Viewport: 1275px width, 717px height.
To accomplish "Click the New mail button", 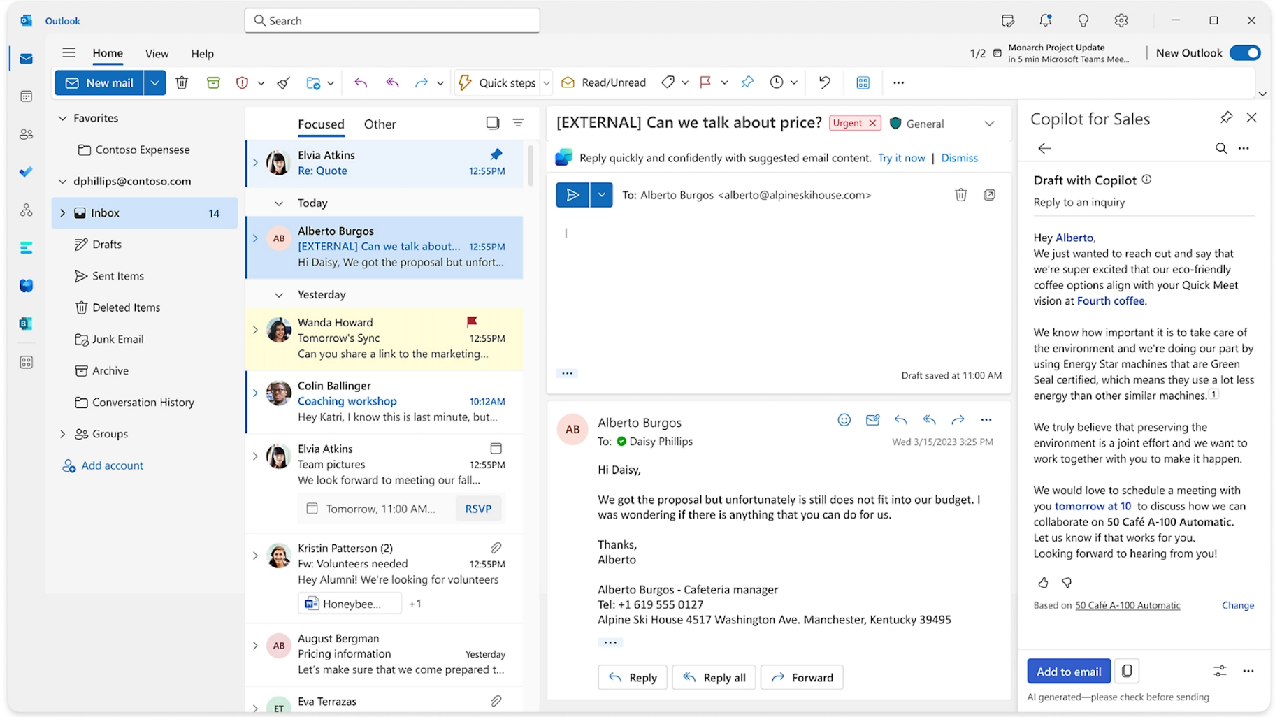I will coord(99,82).
